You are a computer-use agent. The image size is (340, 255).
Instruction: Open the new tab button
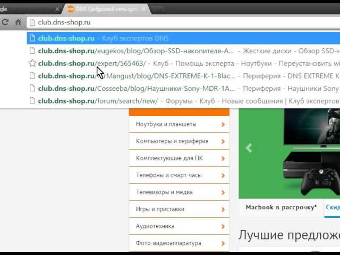[157, 10]
